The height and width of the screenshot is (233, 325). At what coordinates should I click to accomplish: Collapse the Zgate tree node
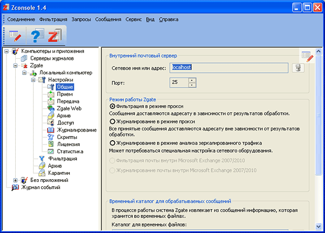click(x=15, y=66)
